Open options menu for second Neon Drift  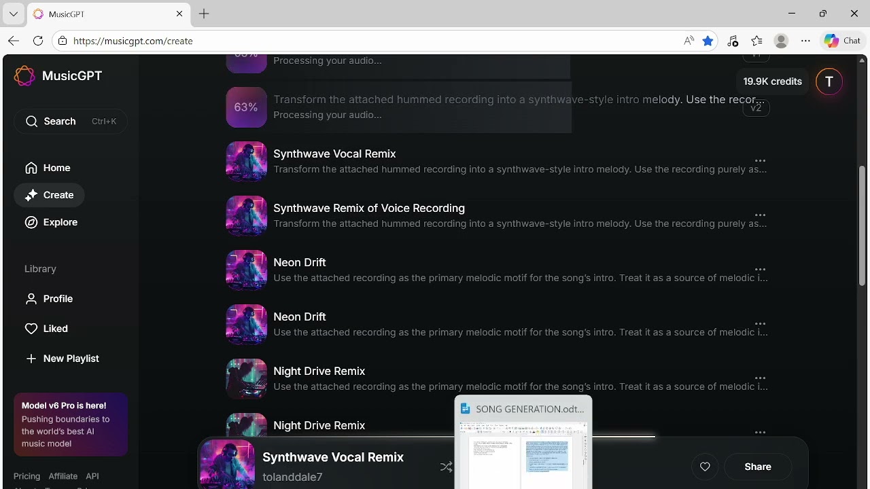760,324
